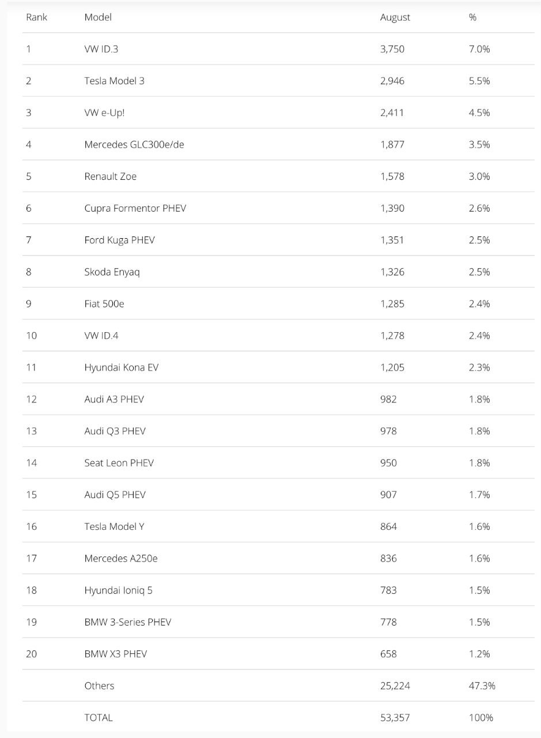The image size is (541, 738).
Task: Click the TOTAL value 53,357
Action: (x=395, y=717)
